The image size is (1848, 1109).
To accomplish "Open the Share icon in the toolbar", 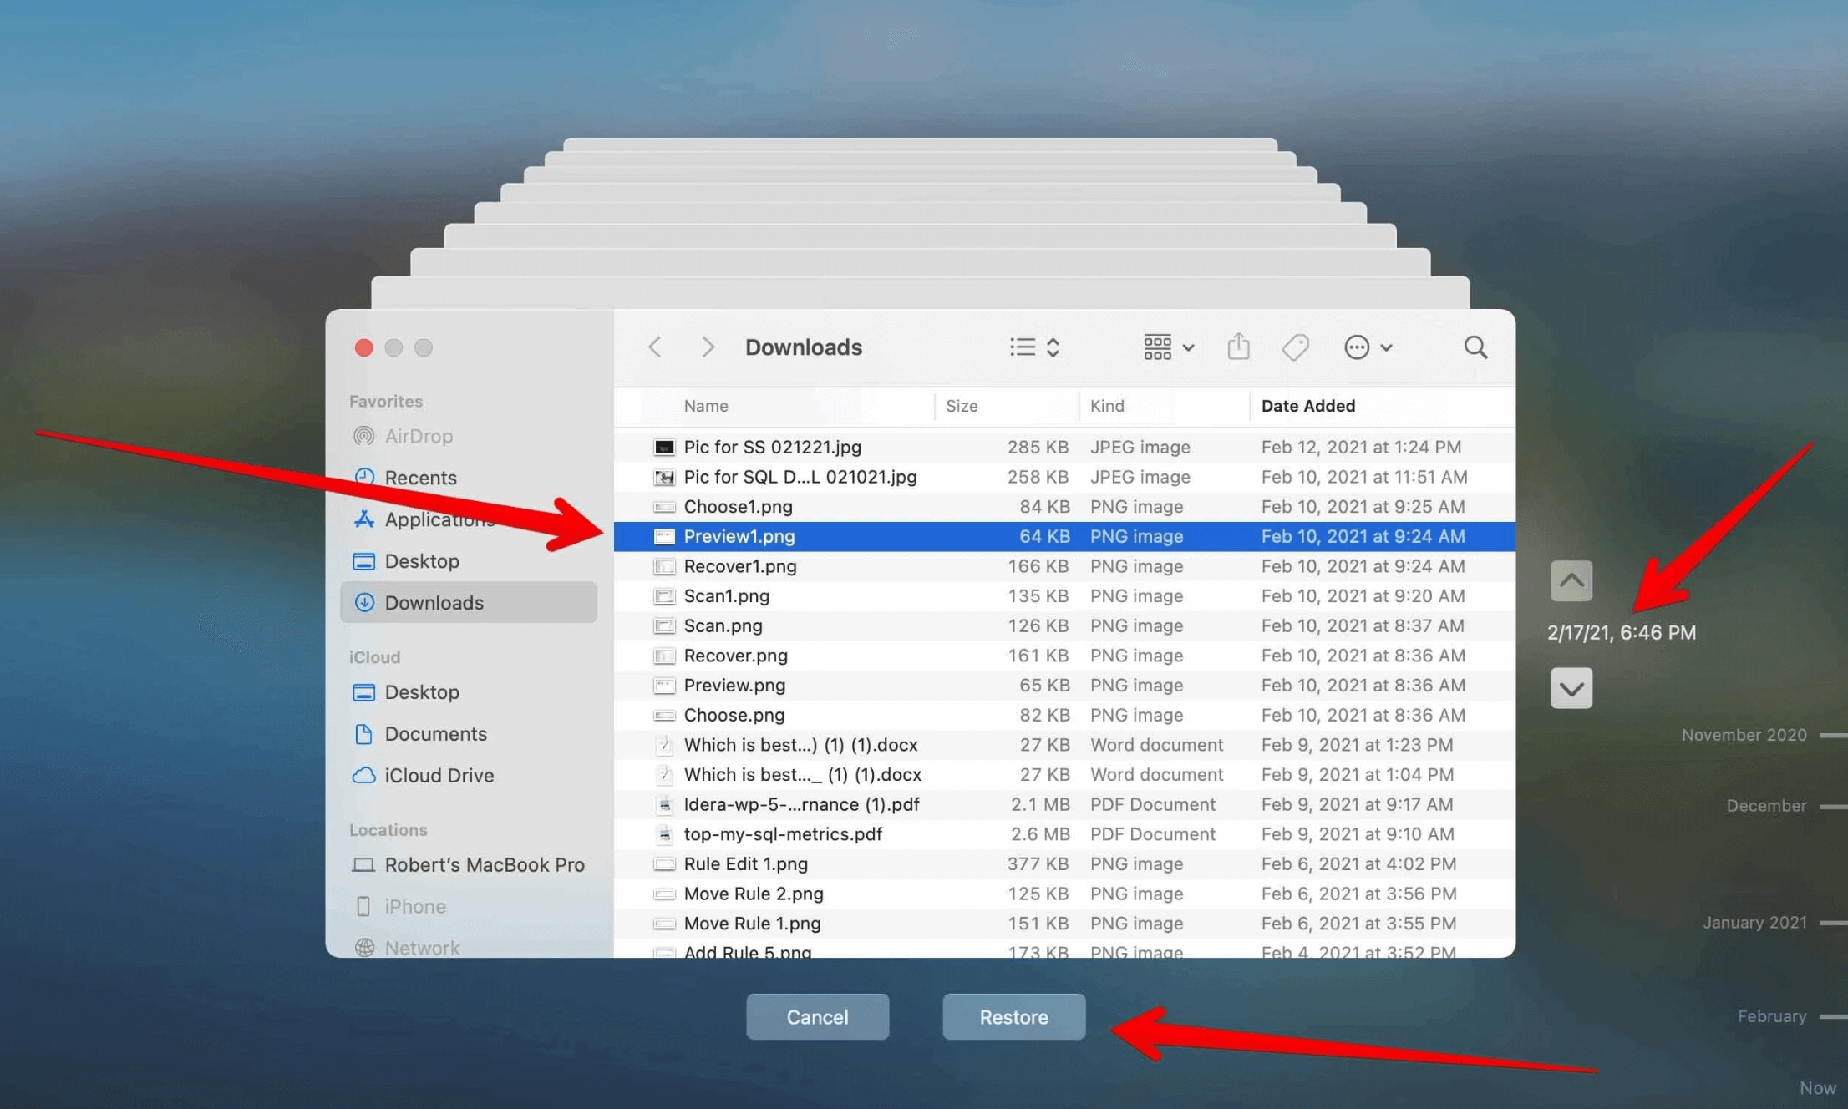I will [x=1238, y=347].
